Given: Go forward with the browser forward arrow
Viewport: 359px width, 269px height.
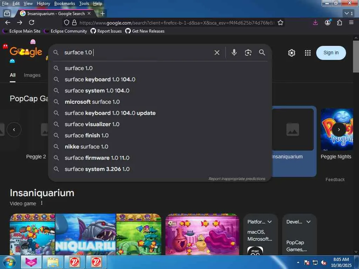Looking at the screenshot, I should pos(20,22).
